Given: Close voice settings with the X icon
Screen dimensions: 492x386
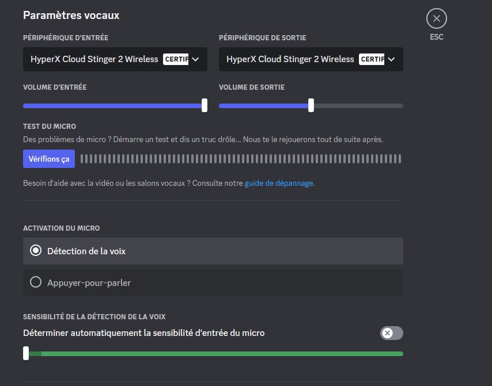Looking at the screenshot, I should 436,19.
